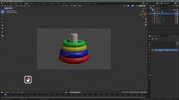Open the Tool properties tab
Image resolution: width=179 pixels, height=100 pixels.
149,39
